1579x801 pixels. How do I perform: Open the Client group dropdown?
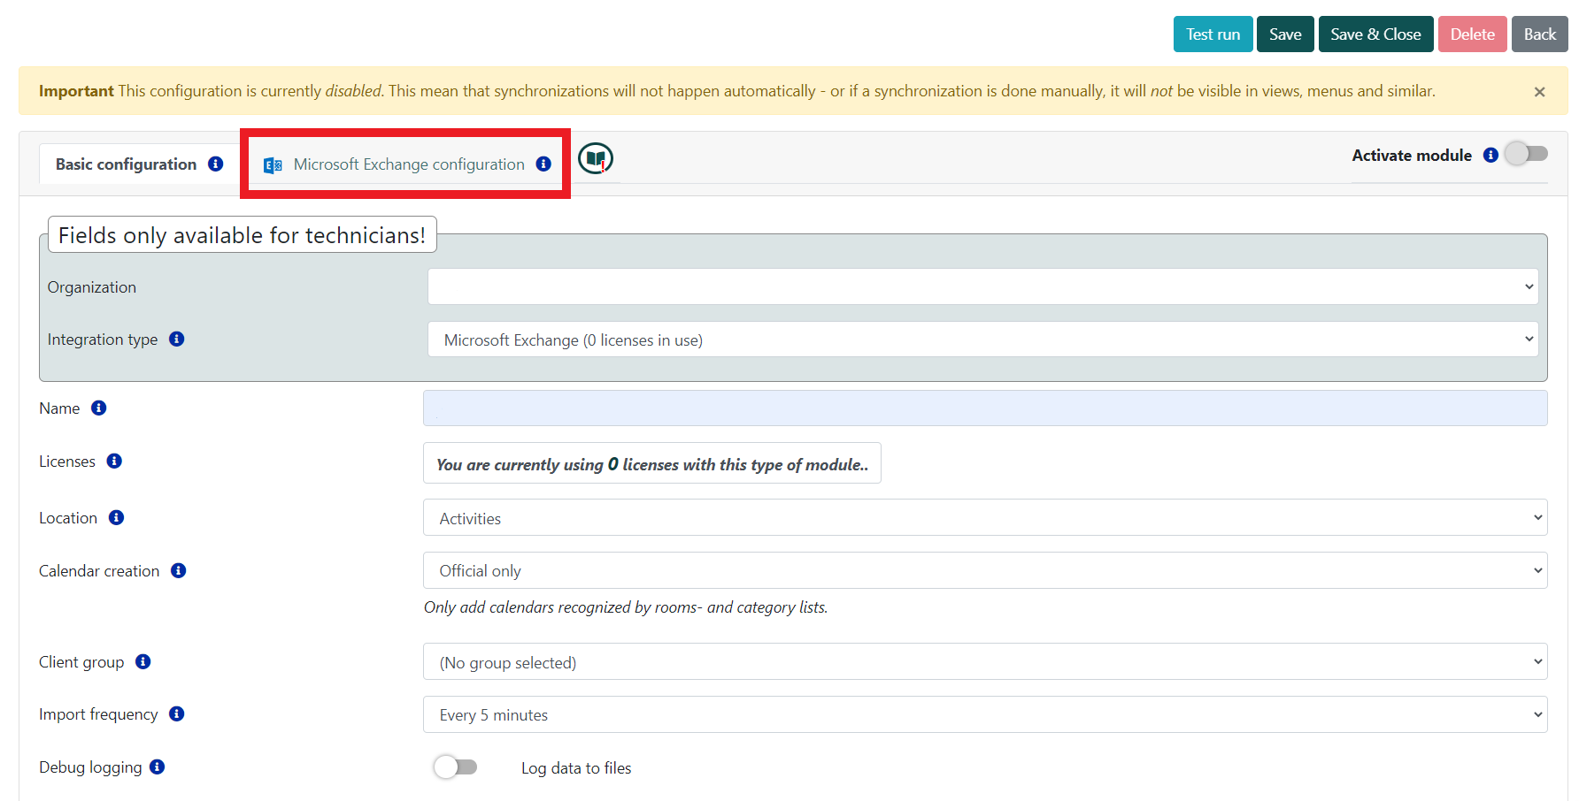coord(985,661)
